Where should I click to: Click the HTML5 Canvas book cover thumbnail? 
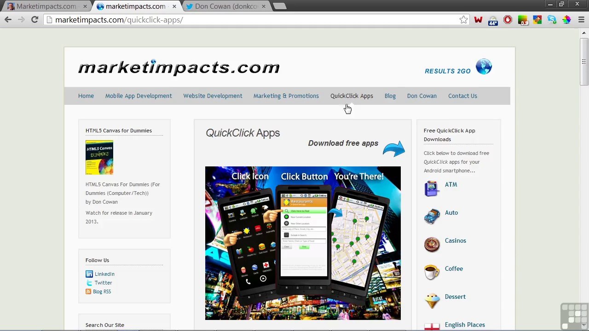point(99,158)
